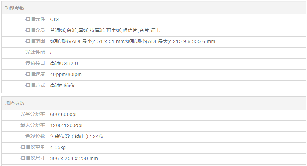
Task: Click the 40ppm/80ipm speed value
Action: [x=66, y=74]
